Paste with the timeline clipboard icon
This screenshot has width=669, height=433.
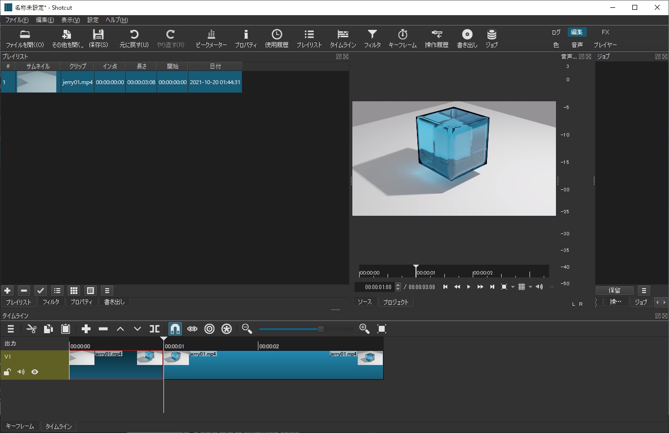click(x=66, y=329)
